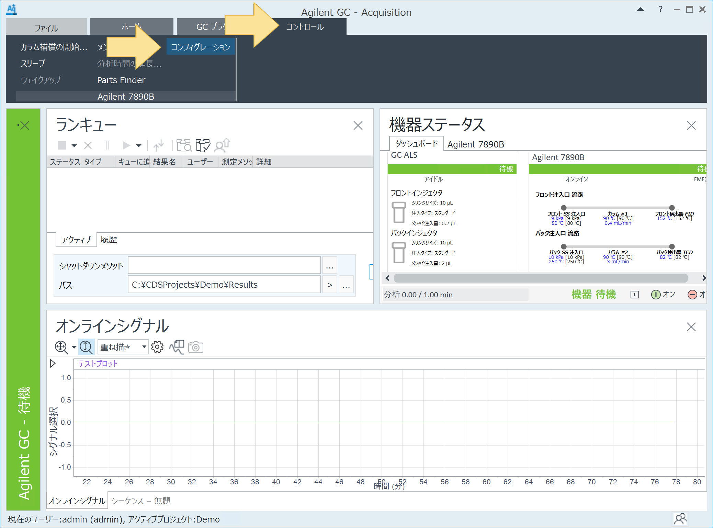
Task: Browse for shutdown method with ellipsis button
Action: [329, 265]
